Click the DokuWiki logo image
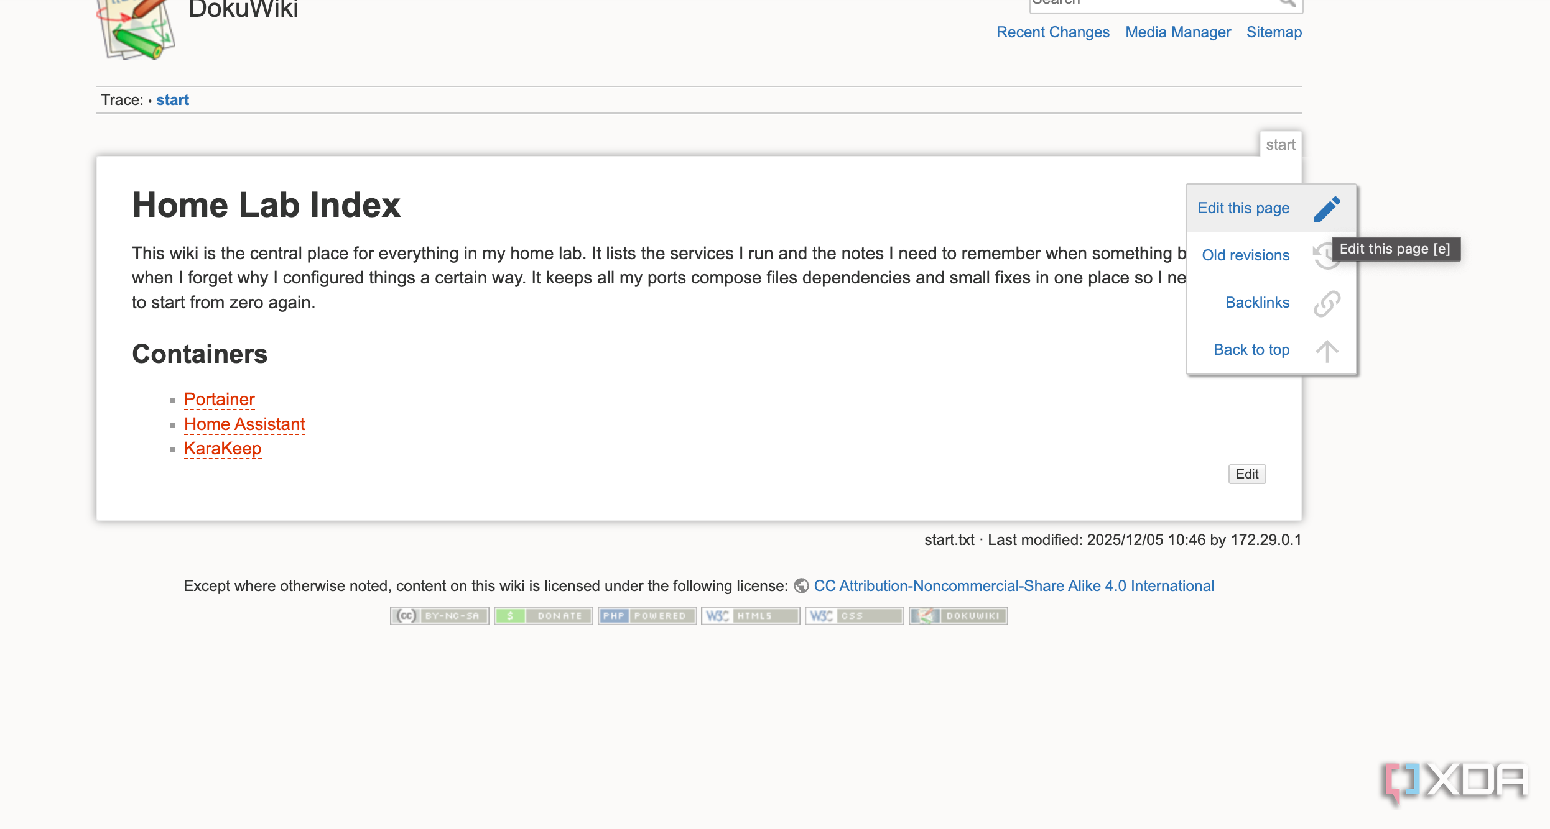 (x=136, y=29)
